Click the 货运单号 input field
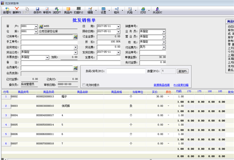Screen dimensions: 234x160 pyautogui.click(x=153, y=53)
